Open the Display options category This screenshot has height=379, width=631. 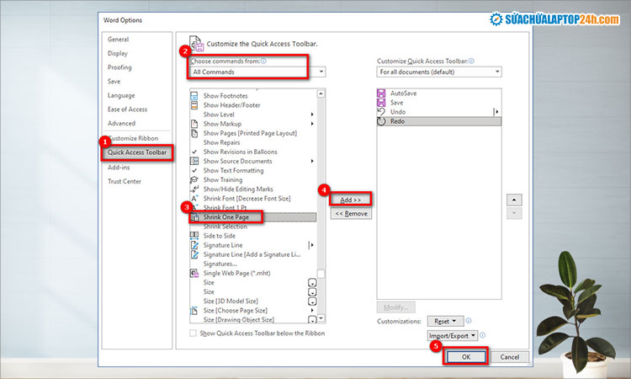point(118,53)
